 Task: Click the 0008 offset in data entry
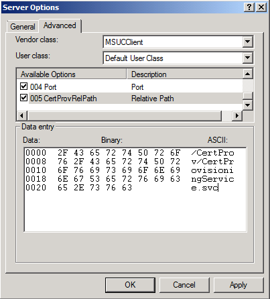coord(36,162)
